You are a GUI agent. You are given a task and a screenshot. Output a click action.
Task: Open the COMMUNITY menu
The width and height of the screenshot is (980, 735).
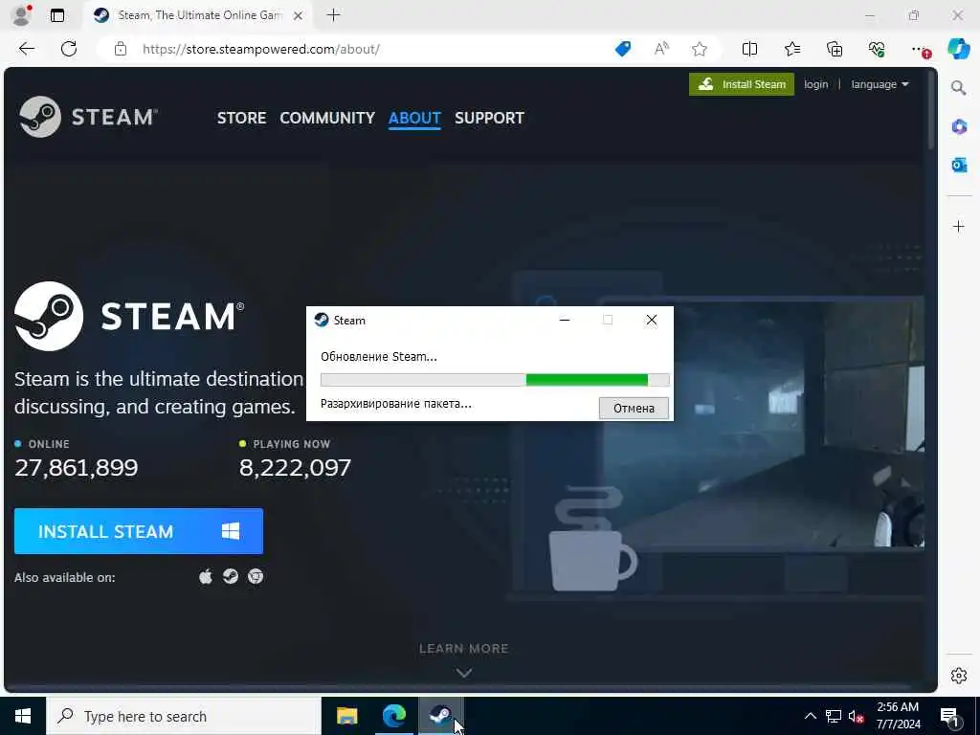pyautogui.click(x=327, y=118)
